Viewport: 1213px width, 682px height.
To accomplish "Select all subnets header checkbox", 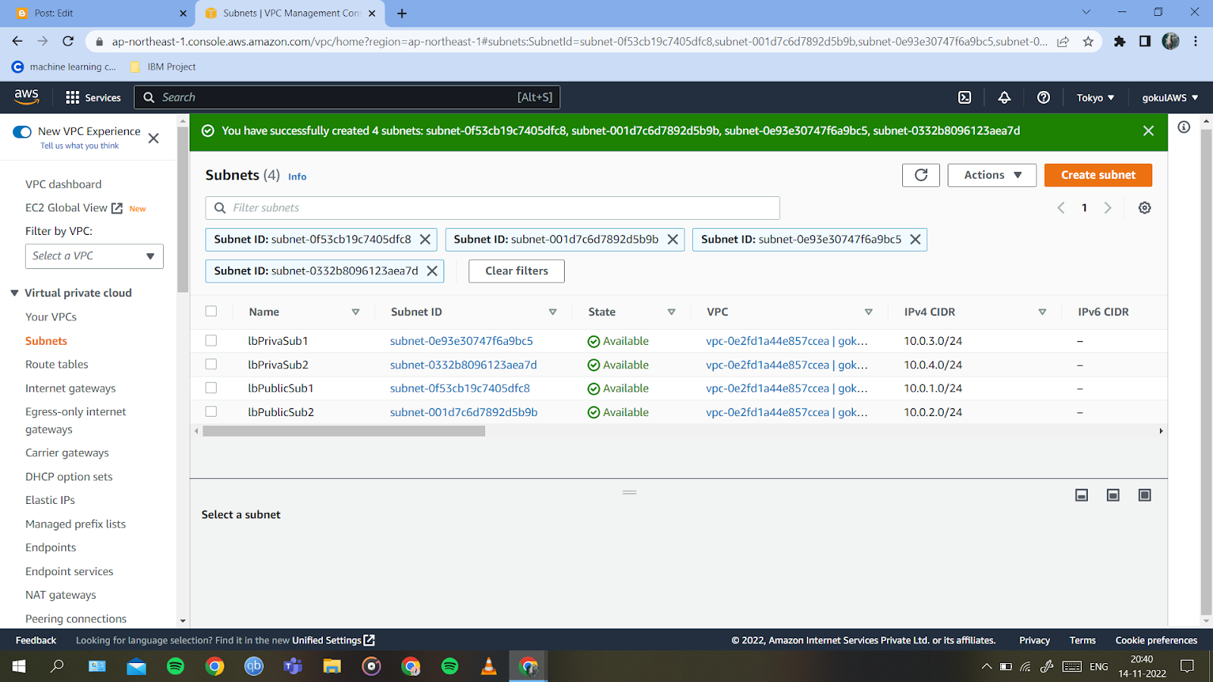I will 211,311.
